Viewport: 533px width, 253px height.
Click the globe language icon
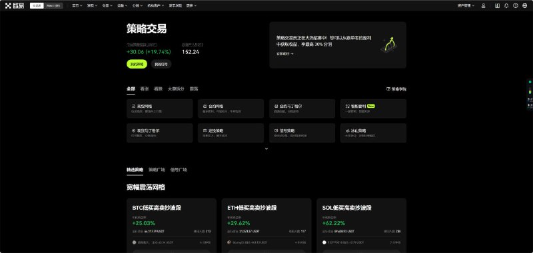[525, 6]
